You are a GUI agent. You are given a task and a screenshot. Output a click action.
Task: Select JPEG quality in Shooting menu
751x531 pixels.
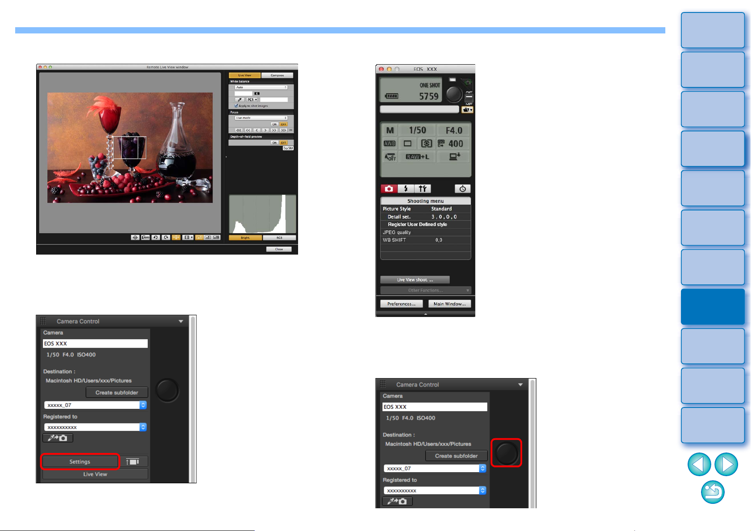(x=426, y=232)
